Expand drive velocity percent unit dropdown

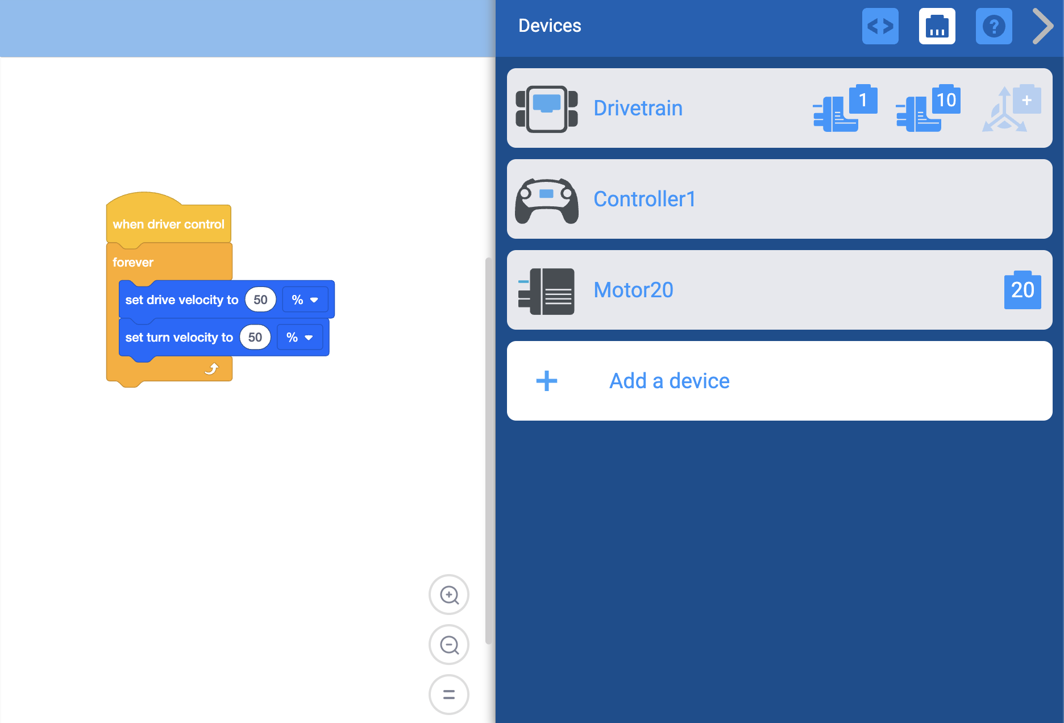pyautogui.click(x=305, y=300)
